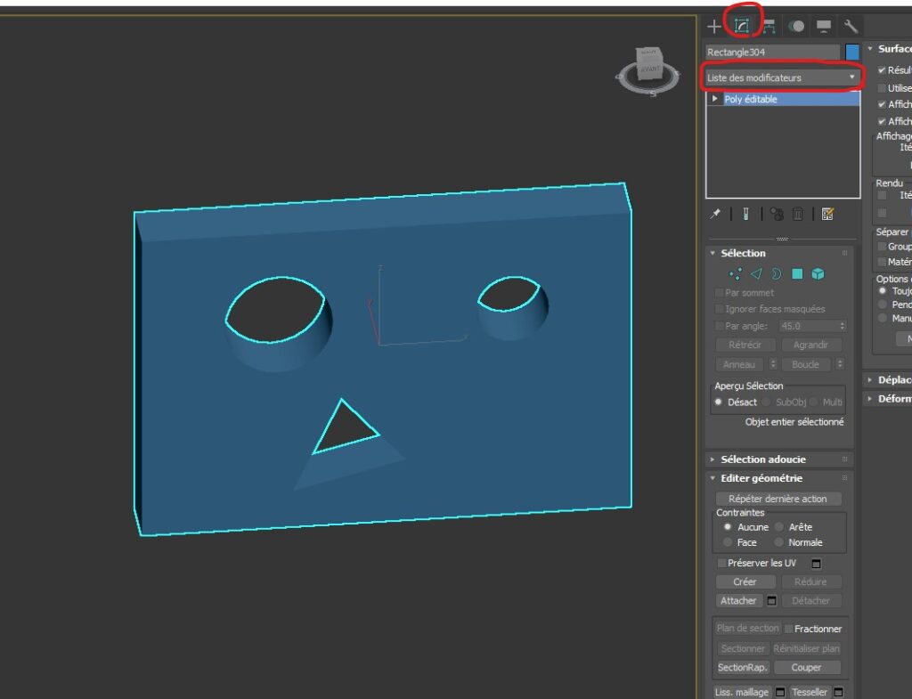
Task: Open the Liste des modificateurs dropdown
Action: coord(782,77)
